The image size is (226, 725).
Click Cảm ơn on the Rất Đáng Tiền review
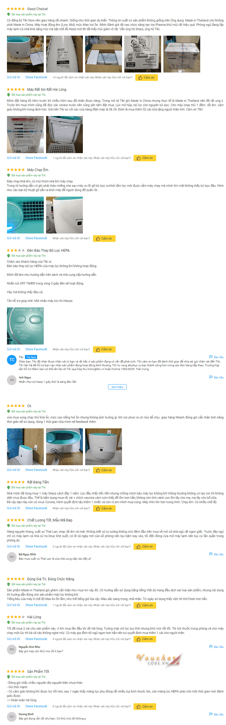coord(104,508)
